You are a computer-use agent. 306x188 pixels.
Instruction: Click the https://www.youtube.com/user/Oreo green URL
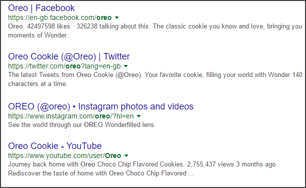(64, 156)
